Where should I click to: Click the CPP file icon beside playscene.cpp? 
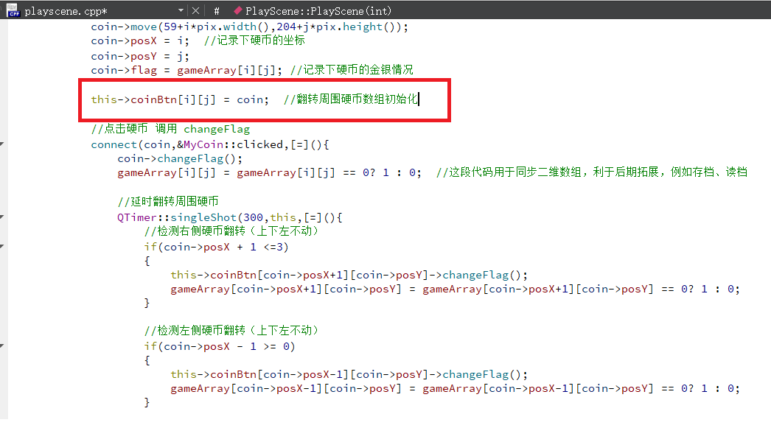point(13,10)
